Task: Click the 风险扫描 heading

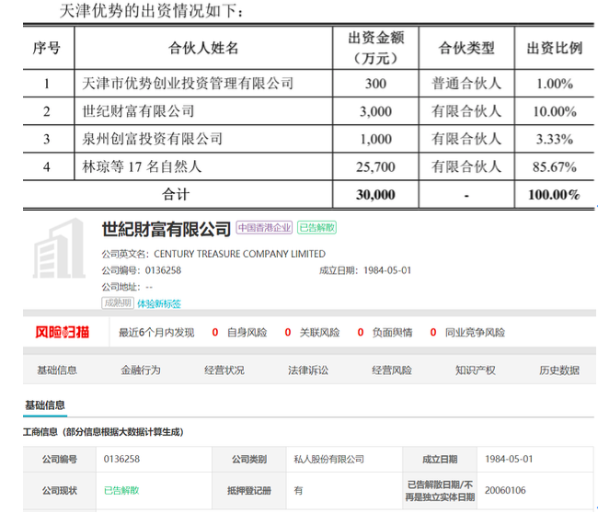Action: coord(63,332)
